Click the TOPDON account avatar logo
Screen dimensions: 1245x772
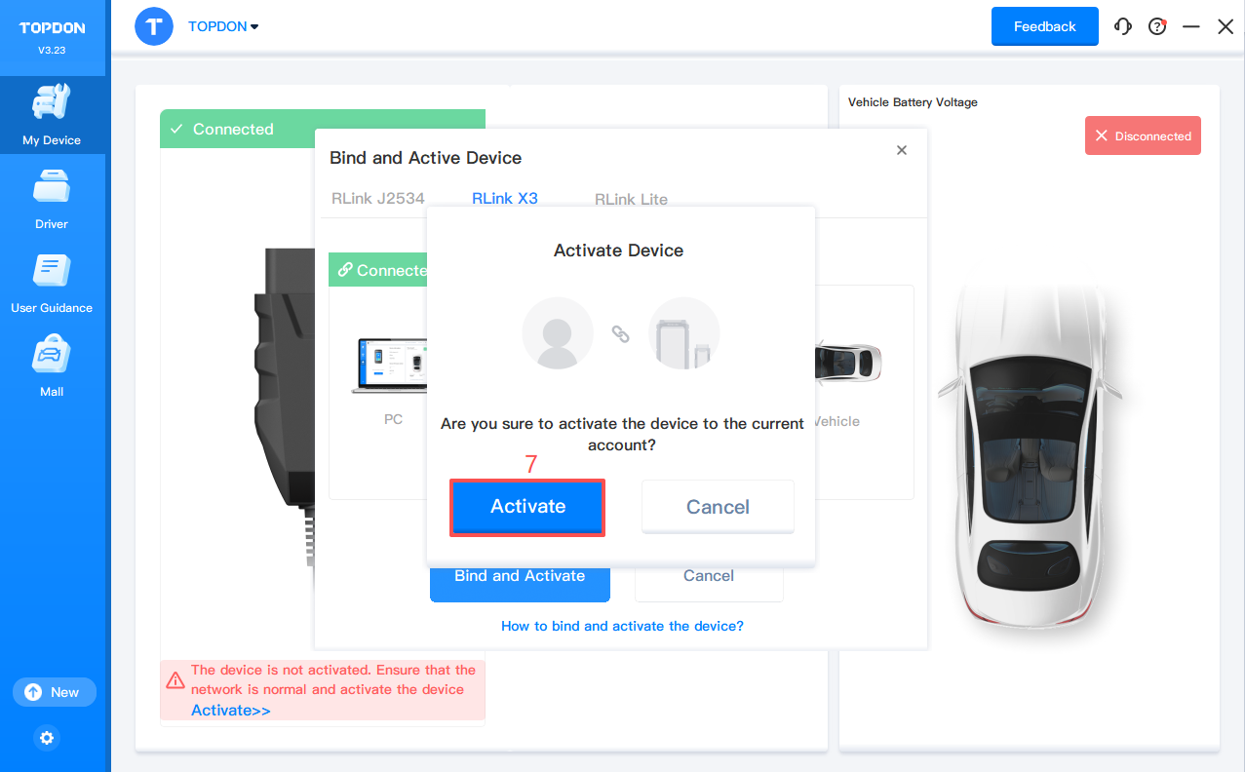pyautogui.click(x=154, y=26)
